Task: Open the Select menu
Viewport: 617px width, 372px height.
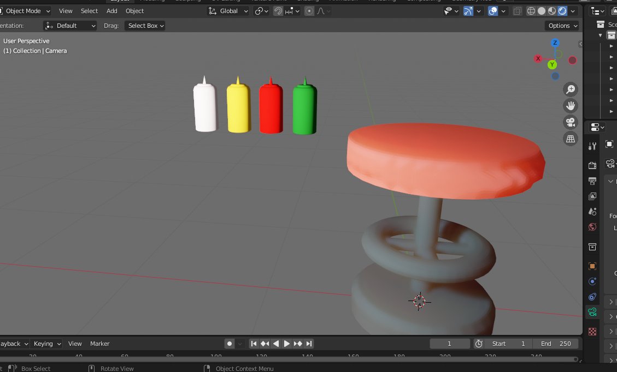Action: [x=89, y=11]
